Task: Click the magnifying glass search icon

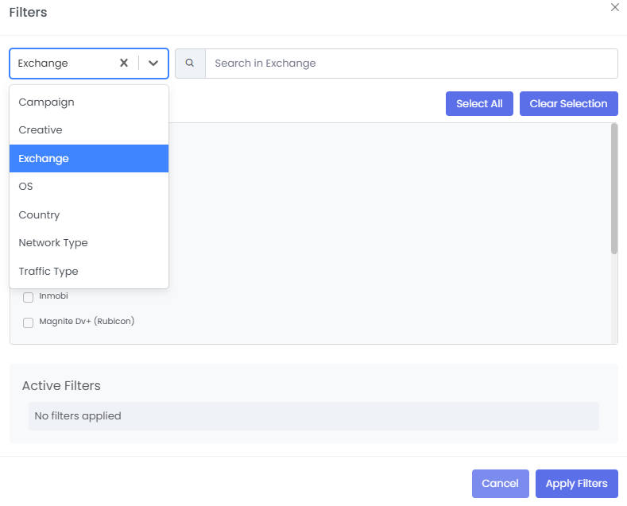Action: coord(190,64)
